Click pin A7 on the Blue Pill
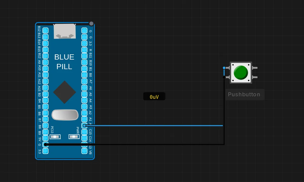This screenshot has height=182, width=304. [x=84, y=81]
